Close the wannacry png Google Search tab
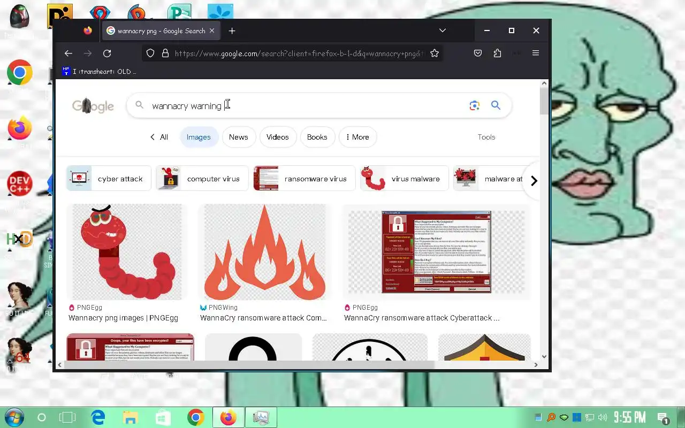The image size is (685, 428). coord(212,31)
